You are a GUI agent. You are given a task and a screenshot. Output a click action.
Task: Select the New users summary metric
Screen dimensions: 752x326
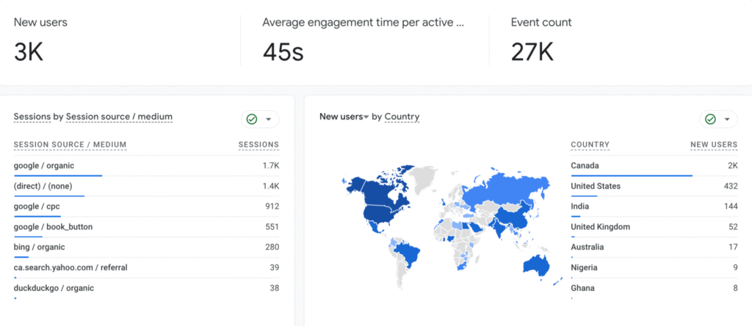[40, 23]
